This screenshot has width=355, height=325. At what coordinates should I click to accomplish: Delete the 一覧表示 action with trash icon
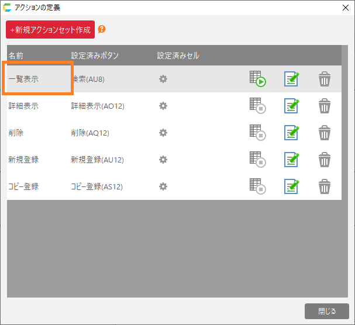coord(325,79)
